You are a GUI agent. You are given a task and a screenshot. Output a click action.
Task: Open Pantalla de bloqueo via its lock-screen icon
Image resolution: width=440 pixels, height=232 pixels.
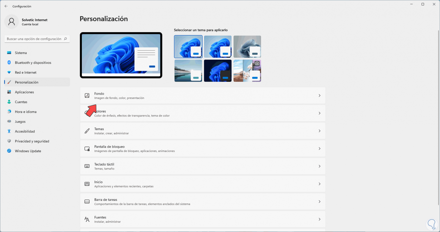pos(87,148)
